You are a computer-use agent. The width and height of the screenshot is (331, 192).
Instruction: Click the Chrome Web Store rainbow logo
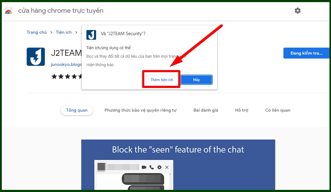[8, 11]
